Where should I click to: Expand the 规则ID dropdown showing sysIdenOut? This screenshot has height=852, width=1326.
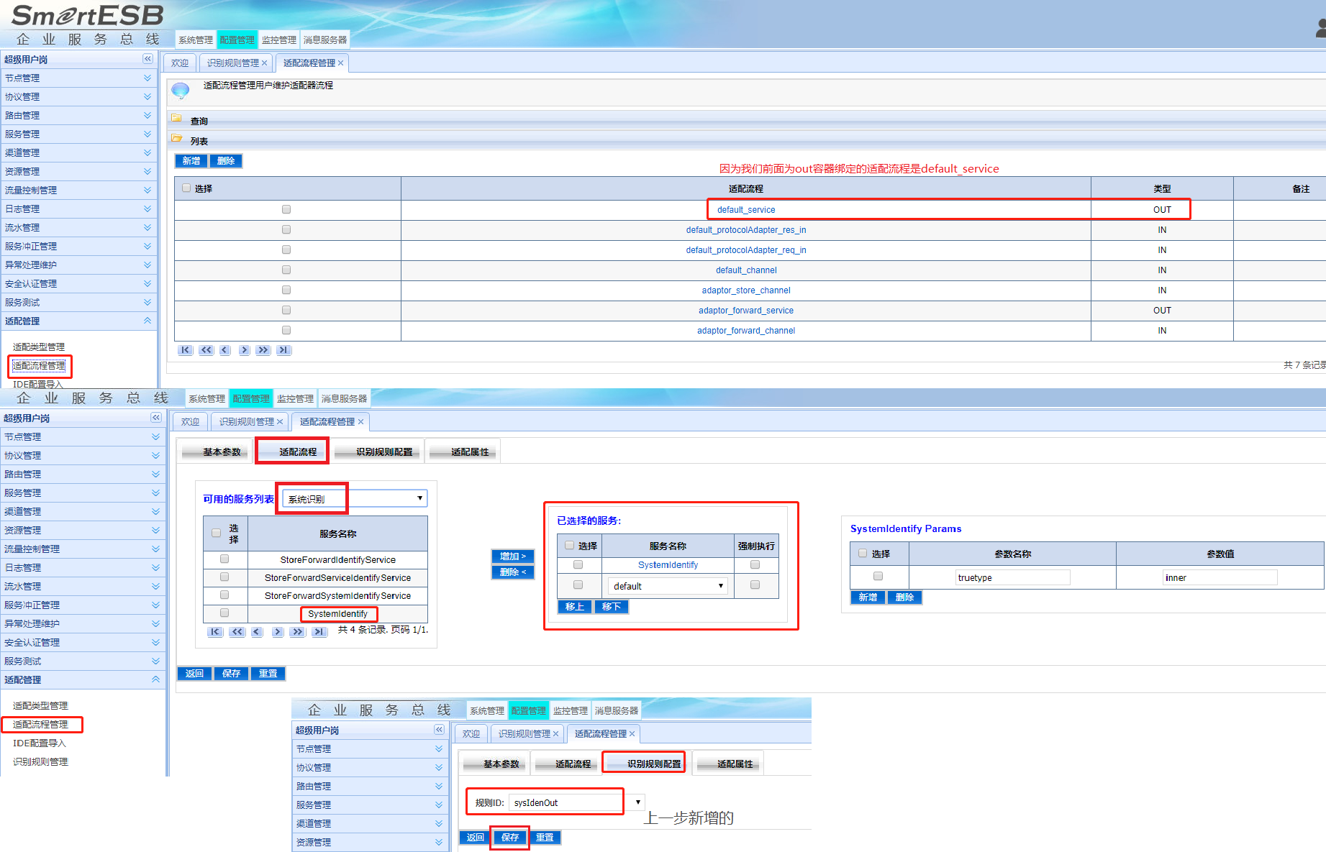click(637, 802)
